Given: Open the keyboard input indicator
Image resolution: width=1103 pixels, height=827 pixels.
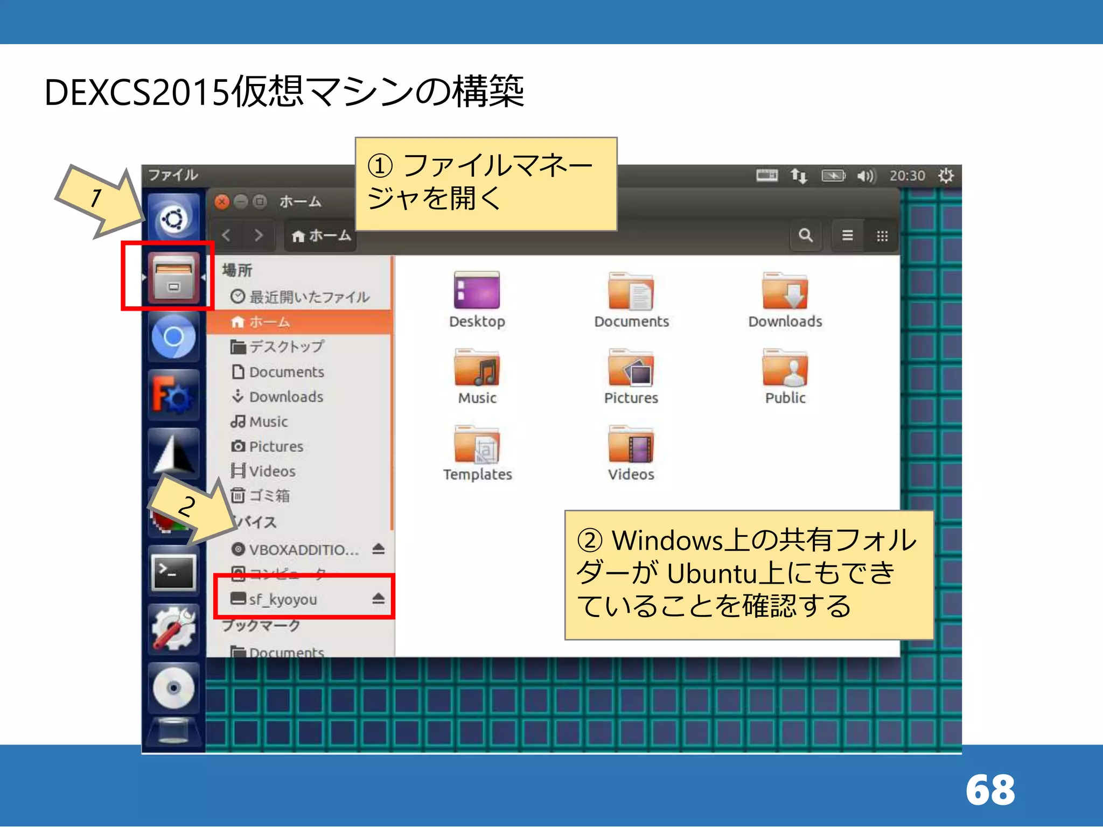Looking at the screenshot, I should pos(767,176).
